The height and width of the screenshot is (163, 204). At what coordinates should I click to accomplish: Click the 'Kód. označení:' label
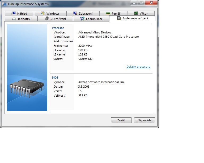click(63, 41)
